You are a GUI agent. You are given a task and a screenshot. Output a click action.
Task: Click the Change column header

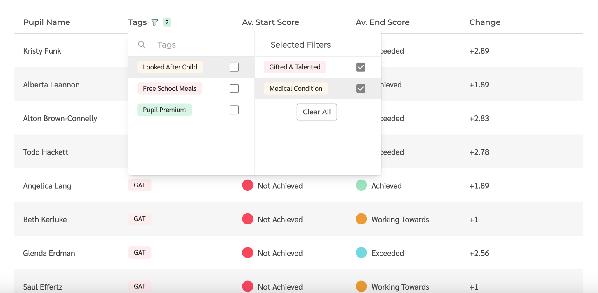coord(485,22)
